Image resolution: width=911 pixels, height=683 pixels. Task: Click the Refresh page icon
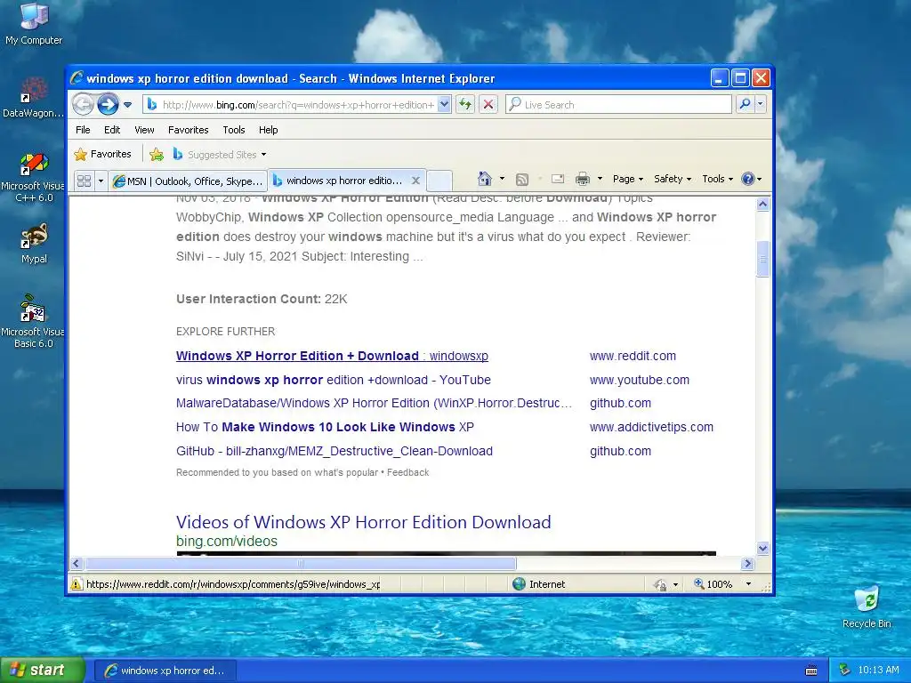[465, 105]
